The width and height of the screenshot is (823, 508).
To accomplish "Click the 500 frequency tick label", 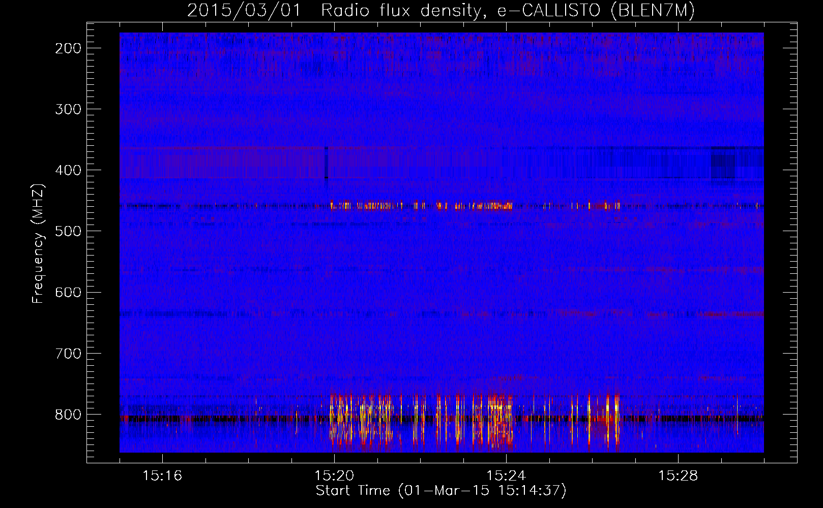I will coord(68,231).
